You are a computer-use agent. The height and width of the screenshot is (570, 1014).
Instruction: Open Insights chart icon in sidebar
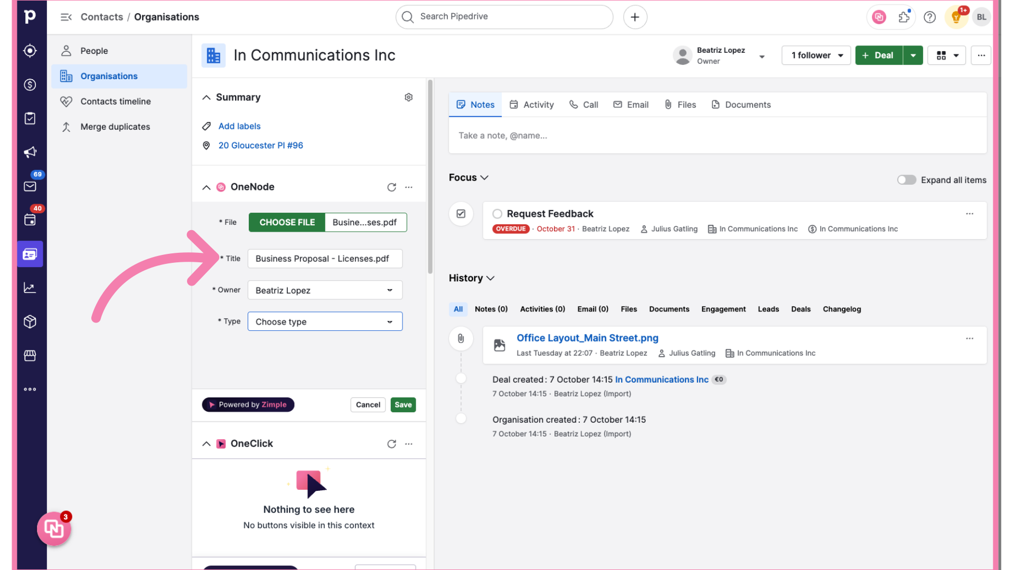30,288
